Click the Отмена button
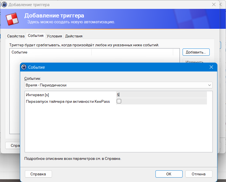 [x=199, y=174]
